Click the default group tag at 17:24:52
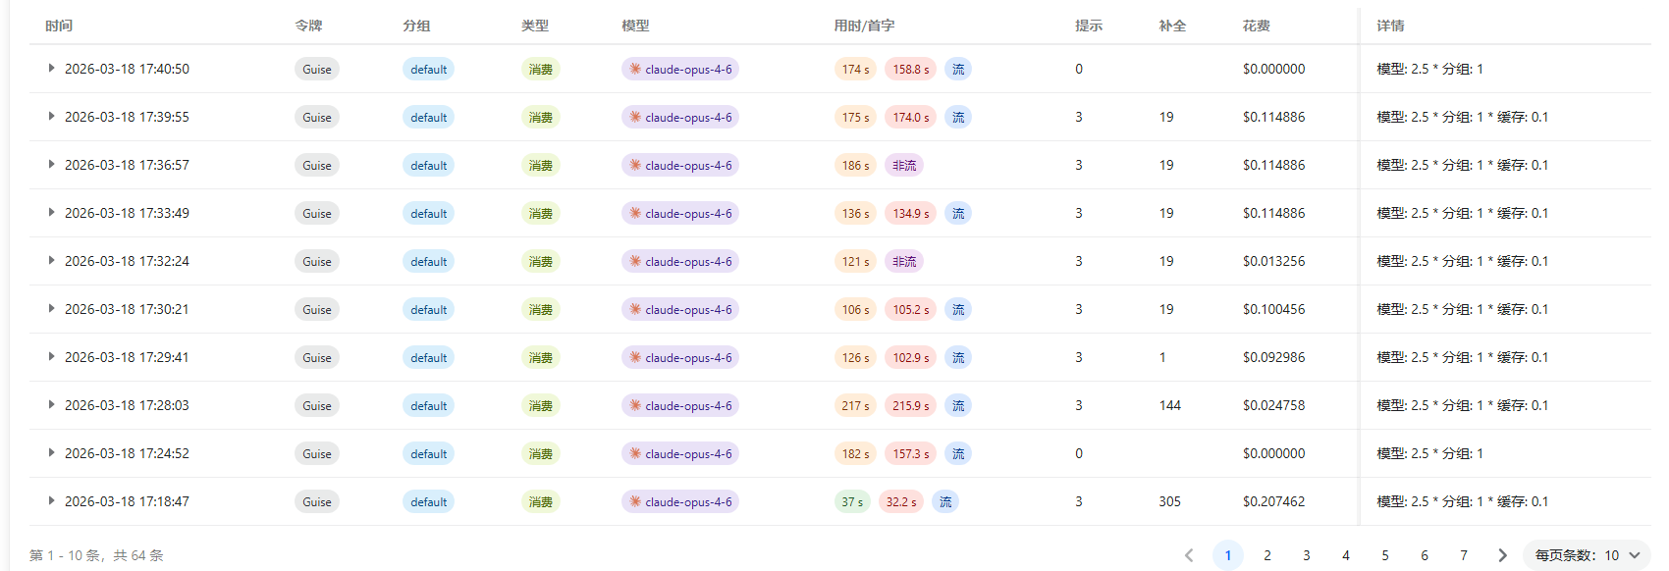 pos(429,453)
